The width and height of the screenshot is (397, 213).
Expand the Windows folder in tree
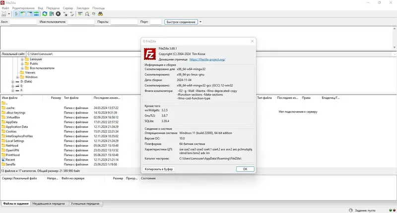[x=17, y=77]
